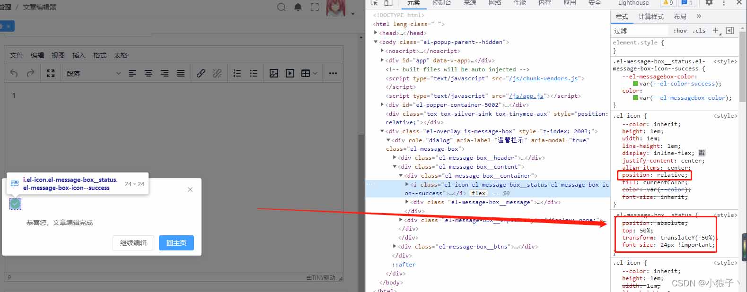This screenshot has width=747, height=292.
Task: Close the message box with X icon
Action: click(x=190, y=189)
